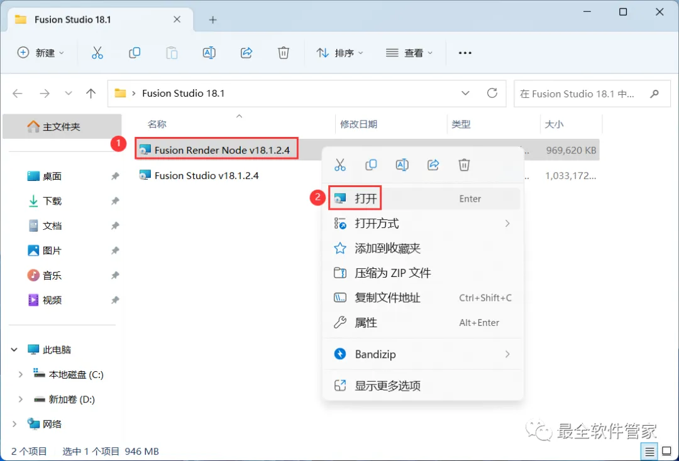The image size is (679, 461).
Task: Expand the 新加卷 (D:) tree node
Action: 20,399
